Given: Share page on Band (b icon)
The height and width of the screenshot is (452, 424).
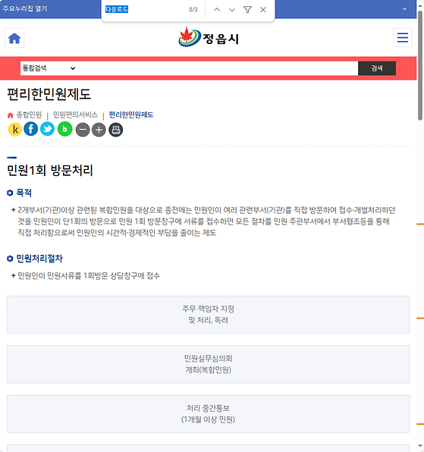Looking at the screenshot, I should click(x=65, y=129).
